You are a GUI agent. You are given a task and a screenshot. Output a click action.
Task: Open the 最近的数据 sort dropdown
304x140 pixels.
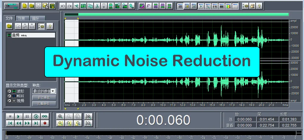tap(53, 91)
